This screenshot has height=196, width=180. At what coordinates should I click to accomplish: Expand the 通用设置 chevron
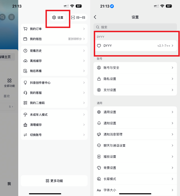pyautogui.click(x=172, y=112)
